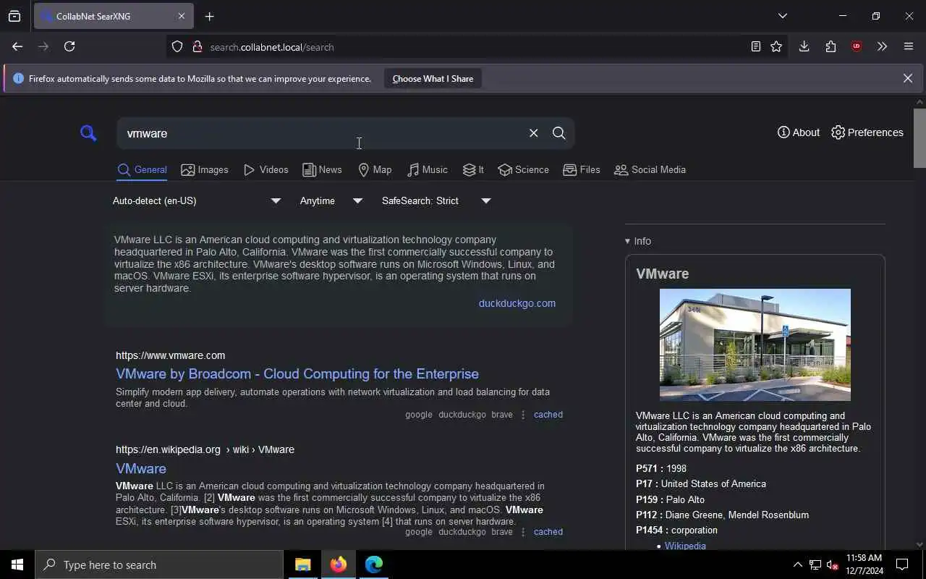Click the muted volume tray icon
The width and height of the screenshot is (926, 579).
point(833,565)
